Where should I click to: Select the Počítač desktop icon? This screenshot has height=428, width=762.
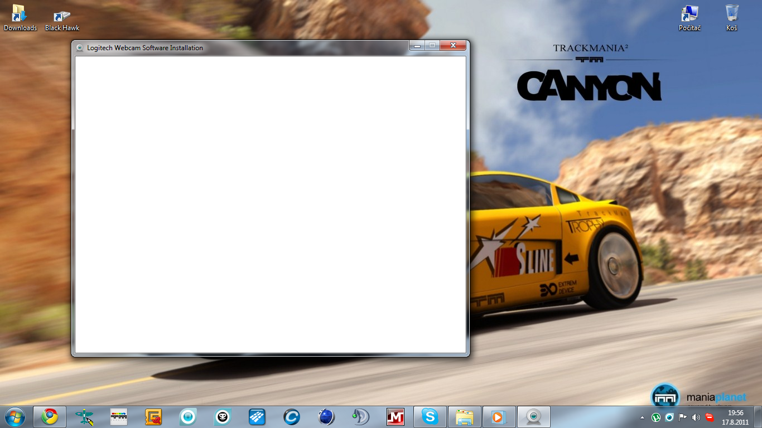[x=690, y=17]
